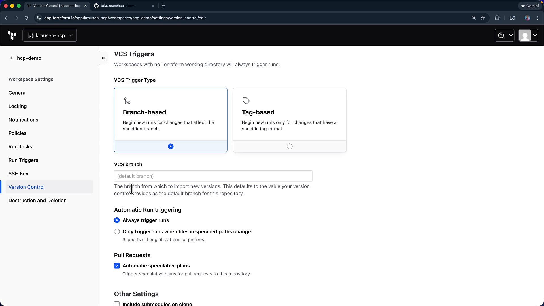Select the Branch-based trigger radio button
The height and width of the screenshot is (306, 544).
click(x=171, y=146)
